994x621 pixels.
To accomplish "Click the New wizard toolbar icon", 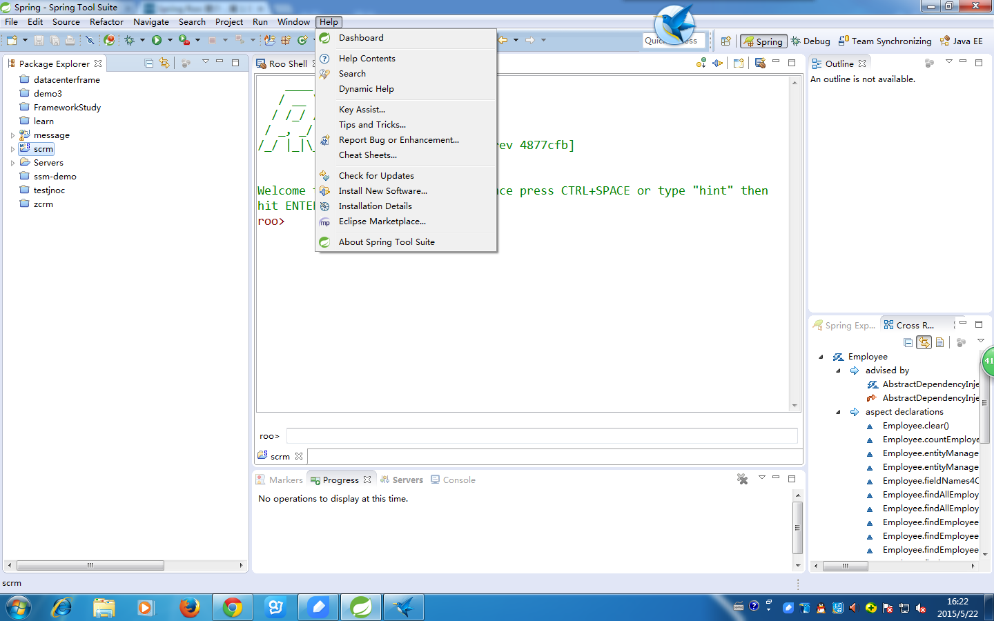I will (12, 40).
